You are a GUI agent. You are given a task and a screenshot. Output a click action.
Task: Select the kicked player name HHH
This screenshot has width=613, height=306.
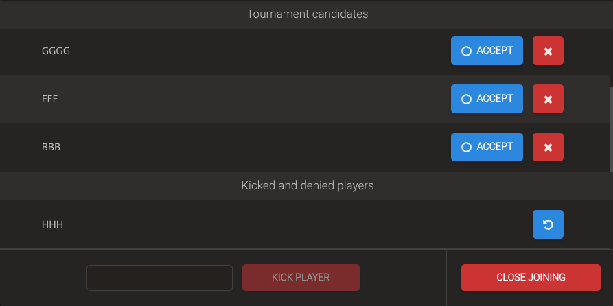tap(52, 224)
